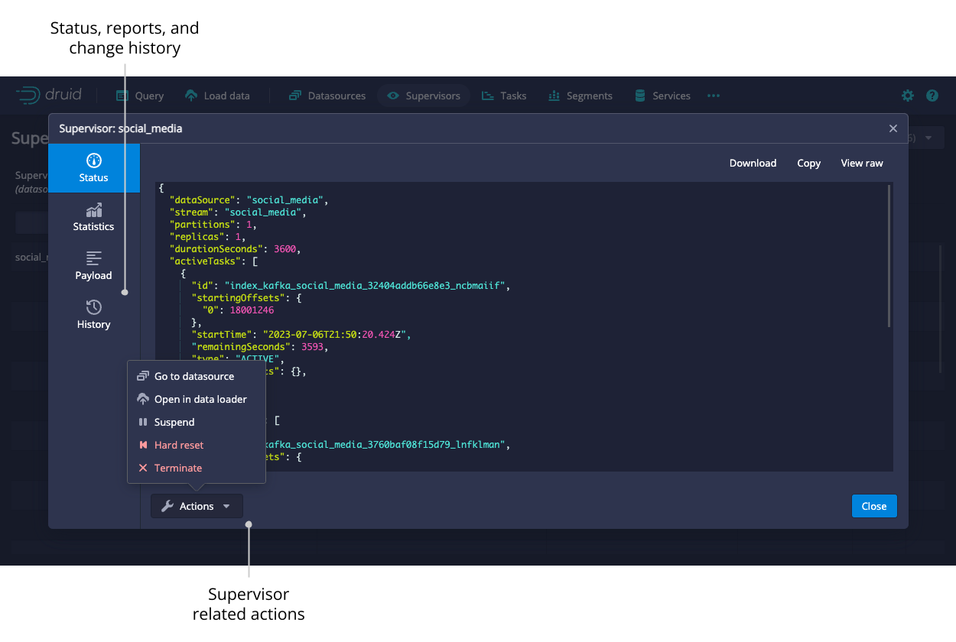Screen dimensions: 956x642
Task: Download the supervisor status JSON
Action: point(753,163)
